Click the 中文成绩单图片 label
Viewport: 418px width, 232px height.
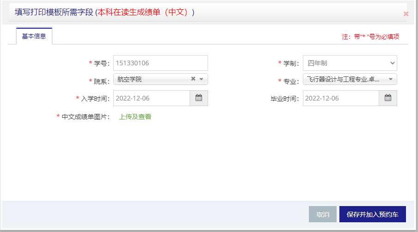pyautogui.click(x=85, y=117)
